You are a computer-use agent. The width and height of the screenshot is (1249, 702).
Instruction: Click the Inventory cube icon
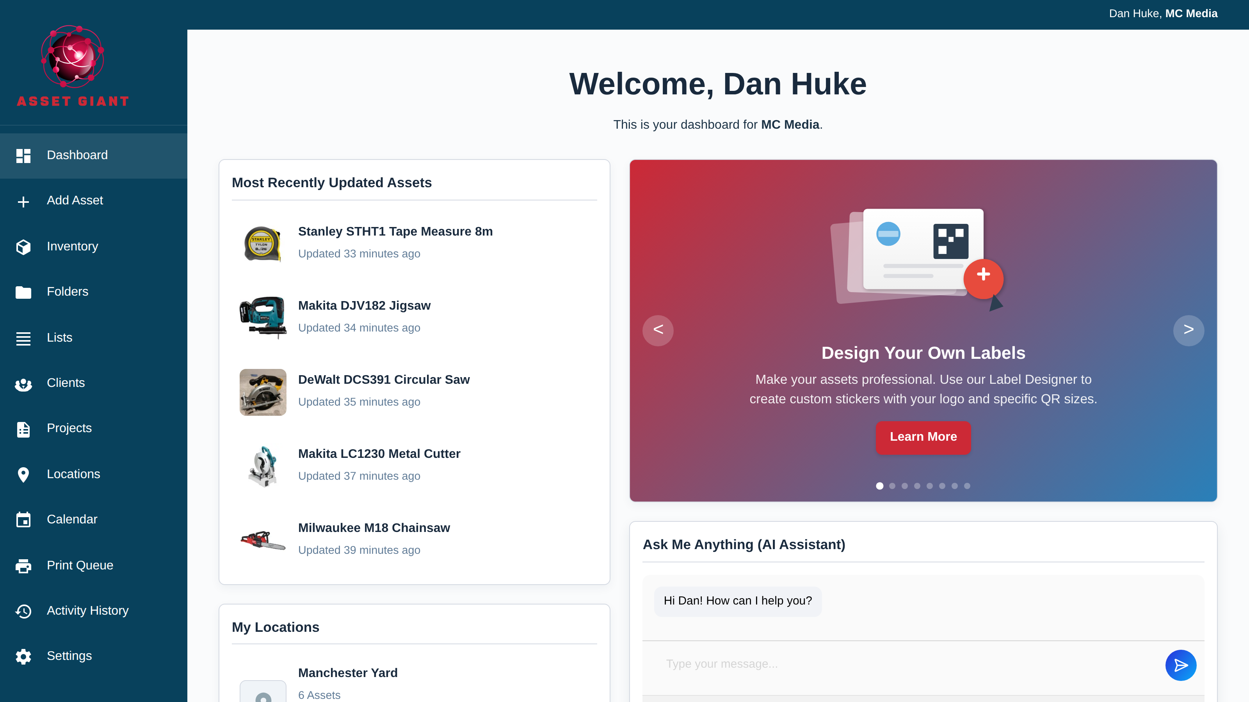(x=23, y=246)
